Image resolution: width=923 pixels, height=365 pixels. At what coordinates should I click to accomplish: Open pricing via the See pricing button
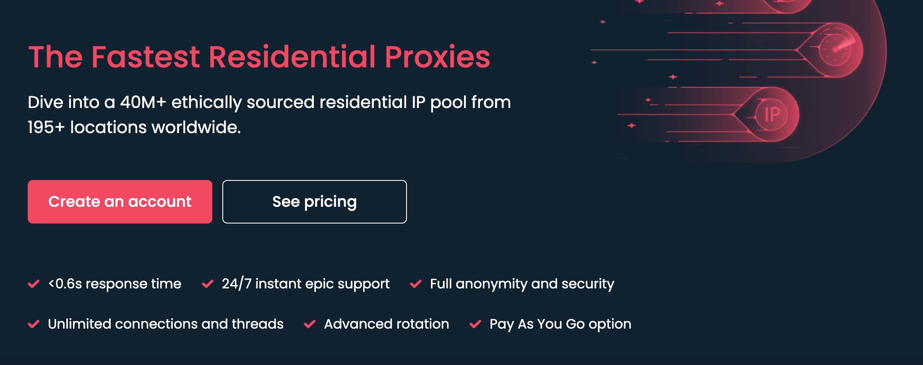[x=314, y=201]
